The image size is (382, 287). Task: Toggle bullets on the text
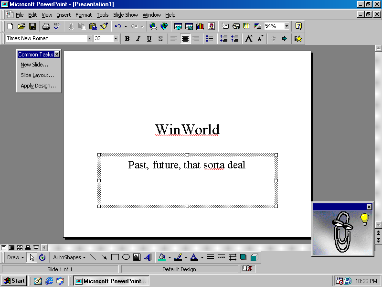210,39
